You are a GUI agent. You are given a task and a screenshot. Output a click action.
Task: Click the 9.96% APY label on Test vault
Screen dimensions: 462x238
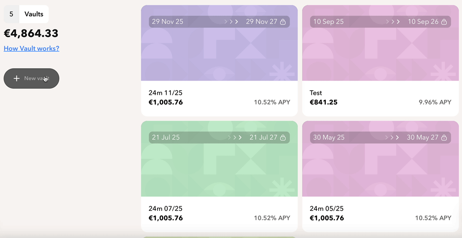[435, 102]
